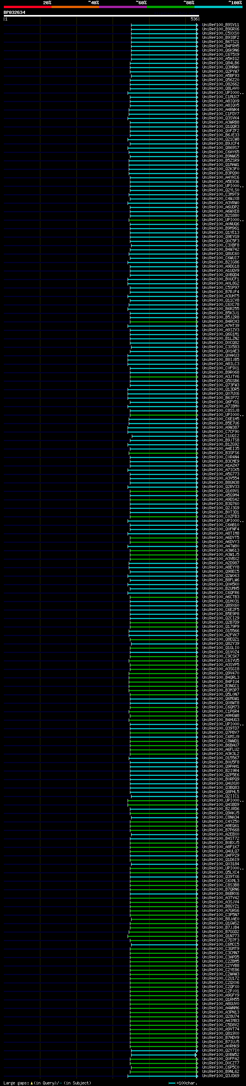Select hit UniRef100_Q56Z20

tap(220, 80)
